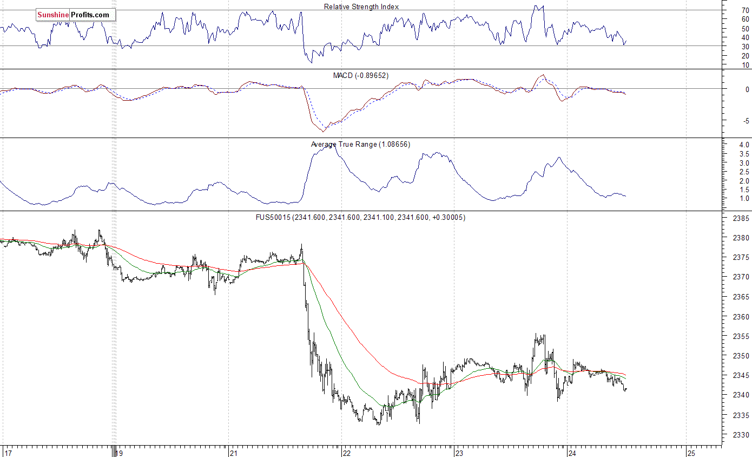Click date label 22 on time axis

point(347,453)
